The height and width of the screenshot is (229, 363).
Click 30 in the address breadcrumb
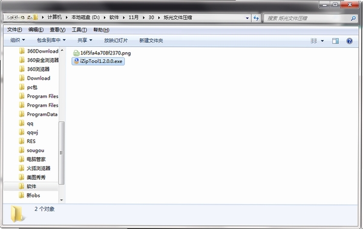(151, 18)
